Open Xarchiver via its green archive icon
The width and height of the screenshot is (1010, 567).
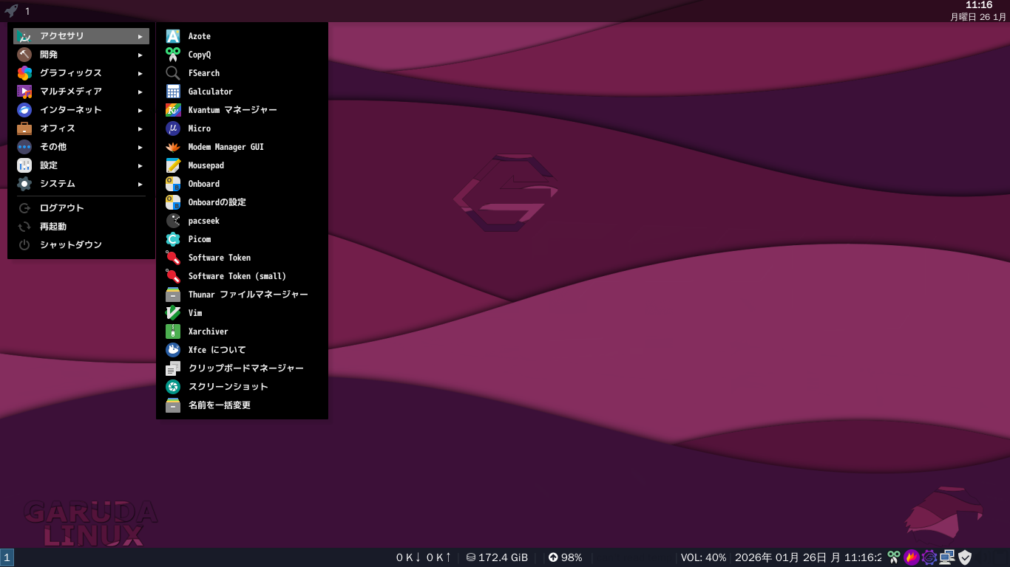pos(173,331)
